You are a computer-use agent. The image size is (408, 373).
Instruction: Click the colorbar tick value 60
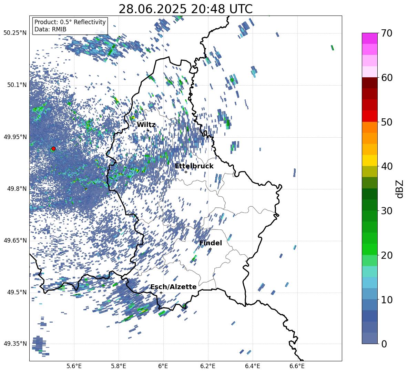387,78
